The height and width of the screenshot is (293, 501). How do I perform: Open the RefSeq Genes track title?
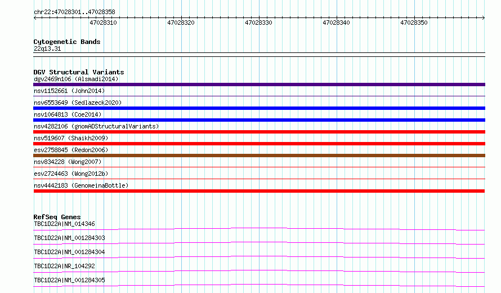[x=57, y=217]
